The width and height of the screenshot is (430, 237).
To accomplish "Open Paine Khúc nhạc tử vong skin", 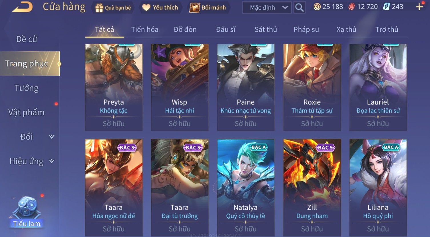I will (x=246, y=87).
